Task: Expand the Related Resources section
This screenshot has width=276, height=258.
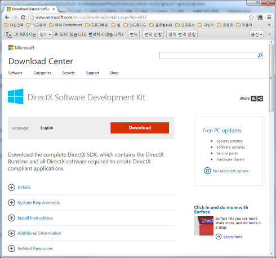Action: (30, 248)
